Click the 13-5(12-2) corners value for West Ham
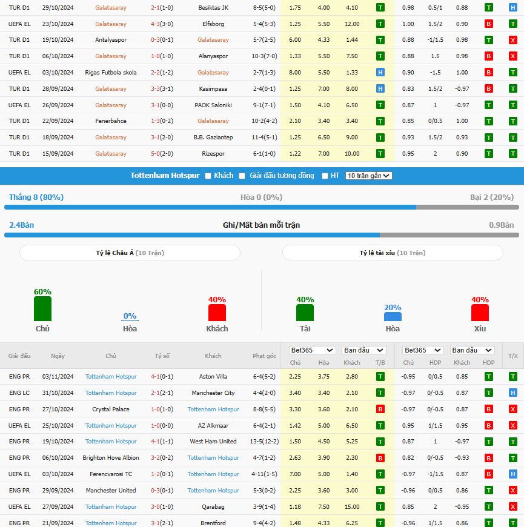The image size is (524, 527). 265,442
